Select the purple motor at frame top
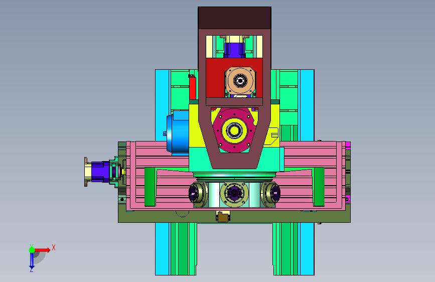This screenshot has height=282, width=435. pos(234,50)
